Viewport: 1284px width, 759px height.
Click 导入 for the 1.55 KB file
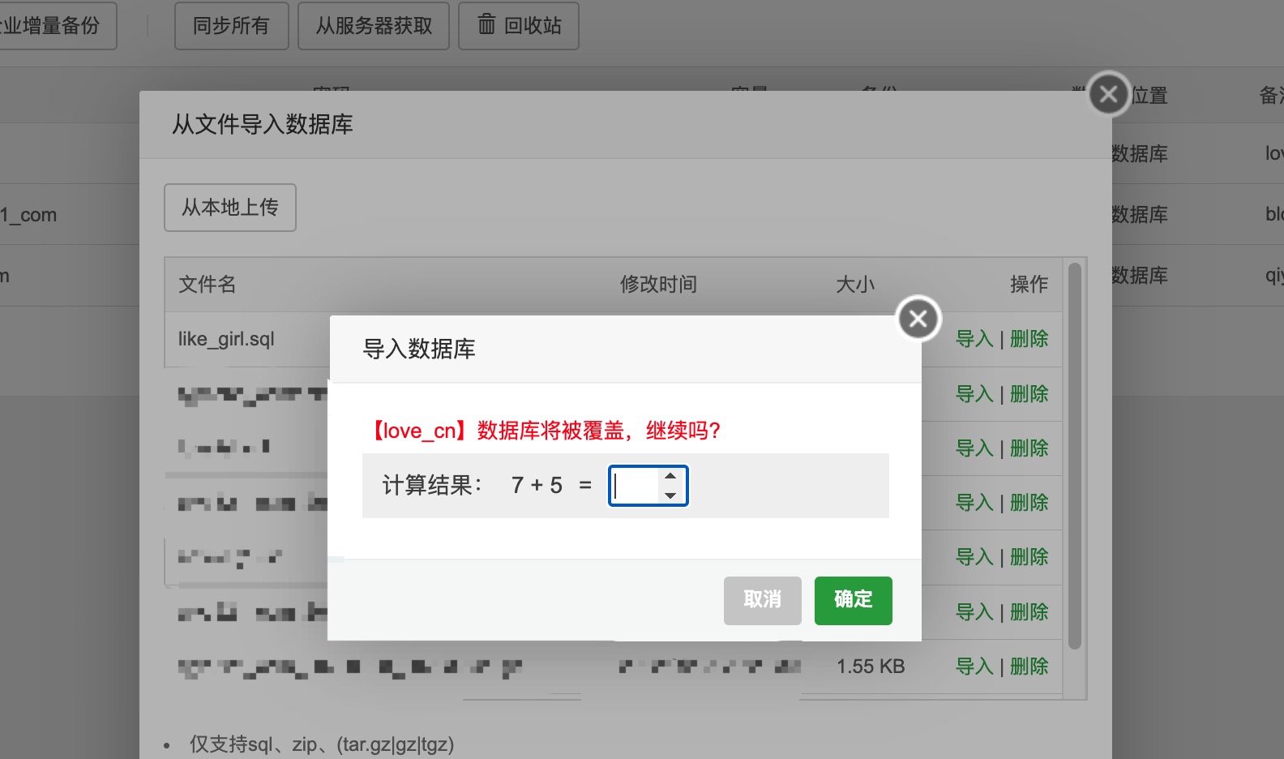974,667
